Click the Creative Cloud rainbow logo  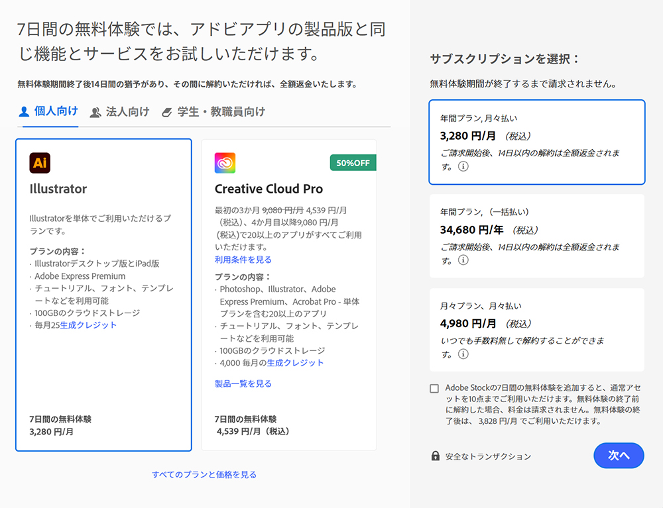[x=225, y=162]
